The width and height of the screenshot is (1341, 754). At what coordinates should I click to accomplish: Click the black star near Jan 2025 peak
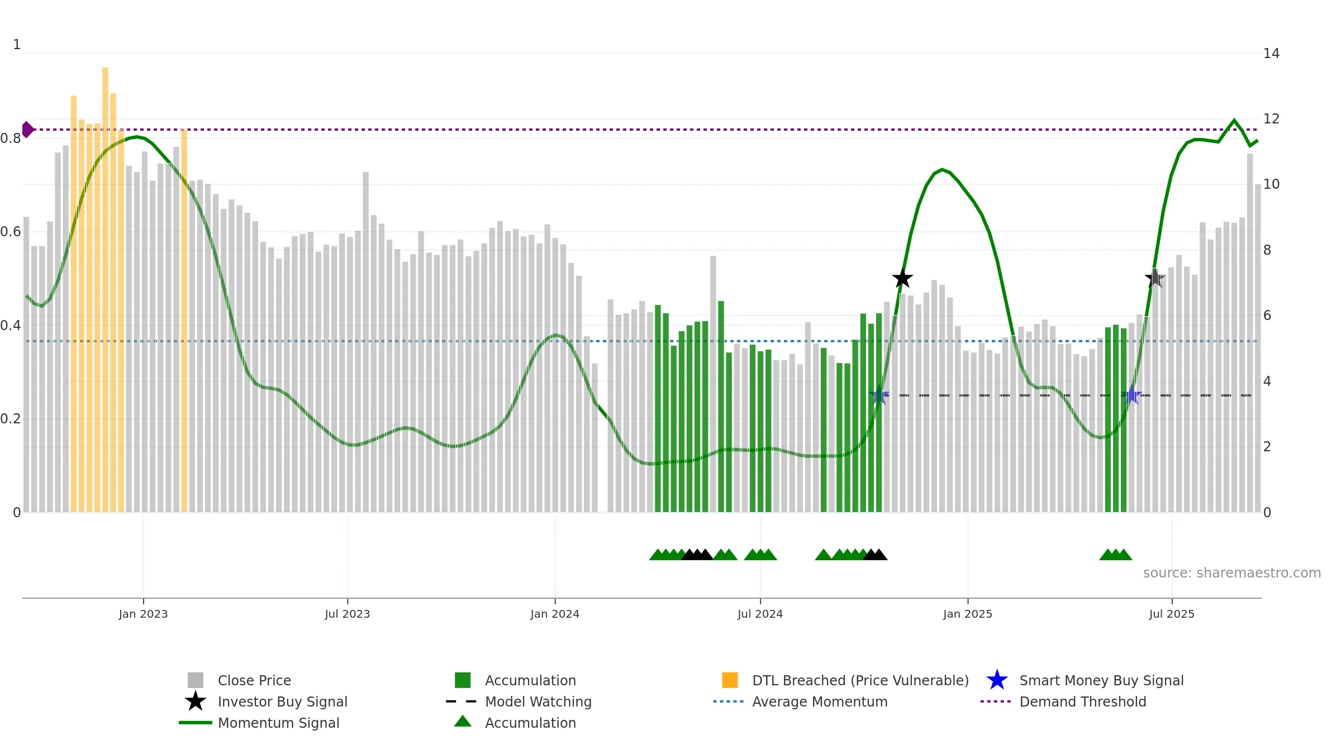pos(902,278)
